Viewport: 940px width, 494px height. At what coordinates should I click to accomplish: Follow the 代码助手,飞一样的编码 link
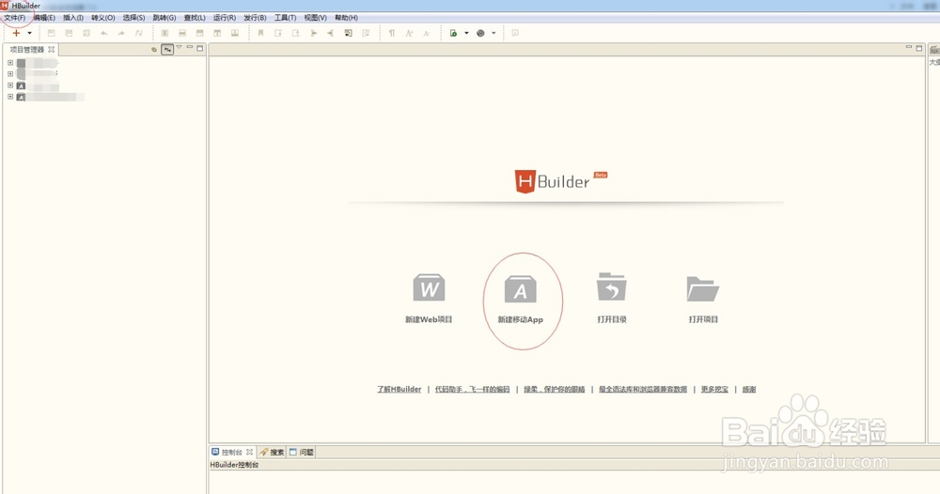[x=473, y=389]
